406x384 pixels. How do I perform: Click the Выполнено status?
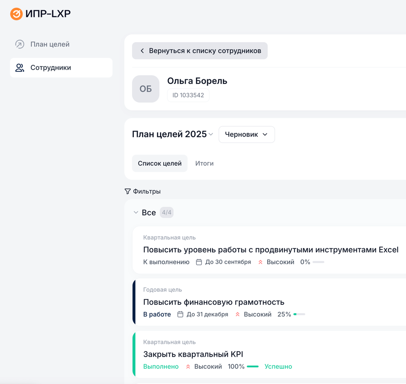click(161, 367)
